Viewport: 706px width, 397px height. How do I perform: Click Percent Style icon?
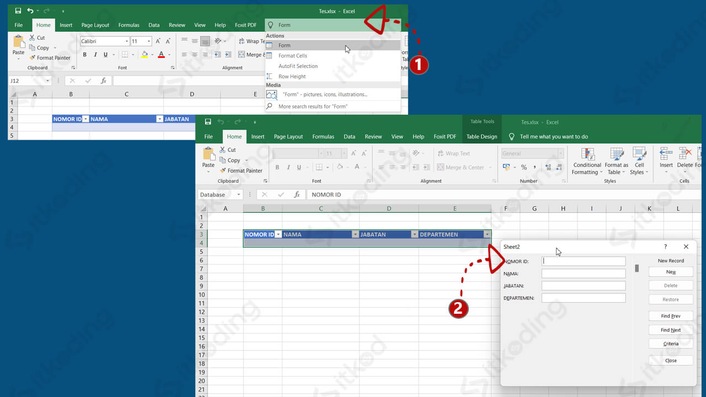(x=524, y=167)
